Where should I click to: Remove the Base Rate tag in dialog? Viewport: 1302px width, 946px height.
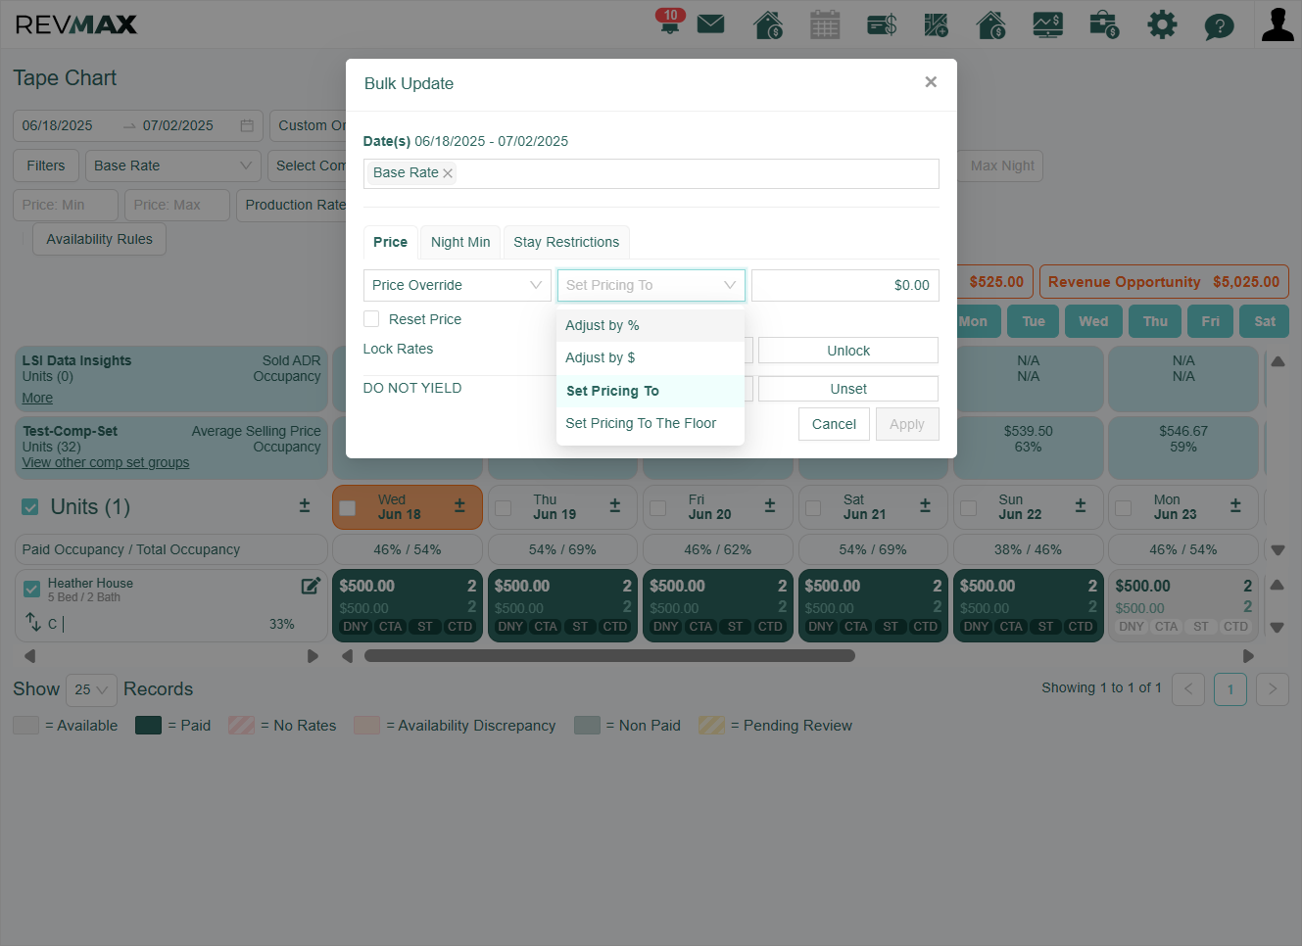[x=448, y=173]
